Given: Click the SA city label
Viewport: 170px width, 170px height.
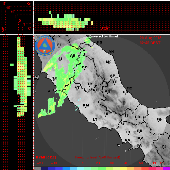Looking at the screenshot, I should tap(139, 145).
